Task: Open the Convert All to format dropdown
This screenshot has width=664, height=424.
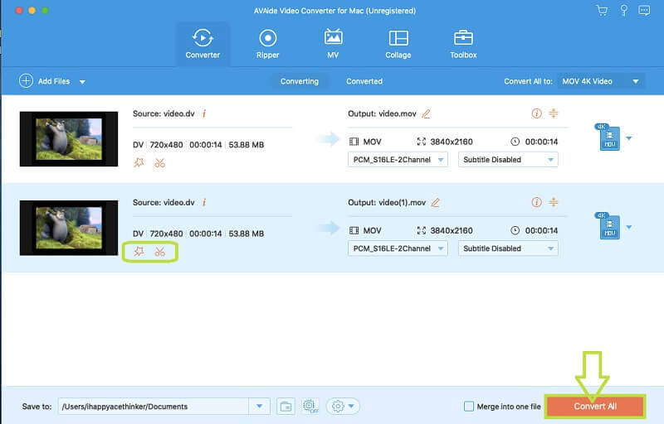Action: (600, 81)
